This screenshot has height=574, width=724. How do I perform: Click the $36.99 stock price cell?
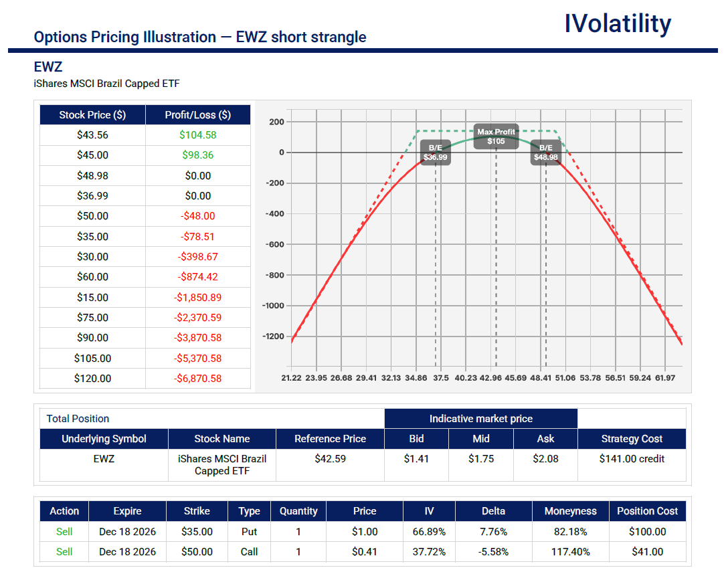pyautogui.click(x=92, y=196)
